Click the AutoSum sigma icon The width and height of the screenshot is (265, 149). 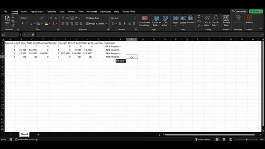[x=199, y=17]
